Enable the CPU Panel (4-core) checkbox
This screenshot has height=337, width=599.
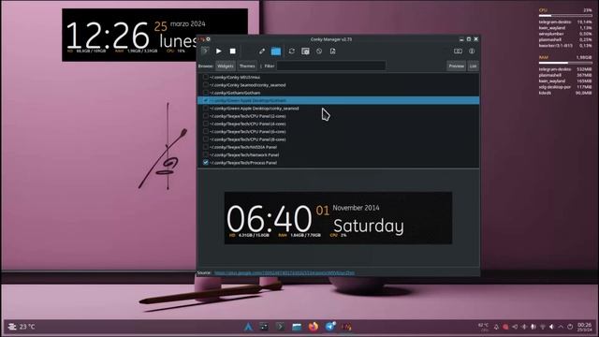(x=206, y=124)
